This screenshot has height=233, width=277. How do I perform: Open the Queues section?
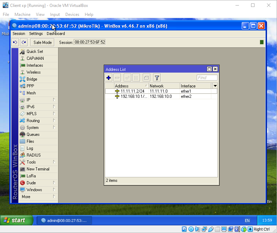38,134
